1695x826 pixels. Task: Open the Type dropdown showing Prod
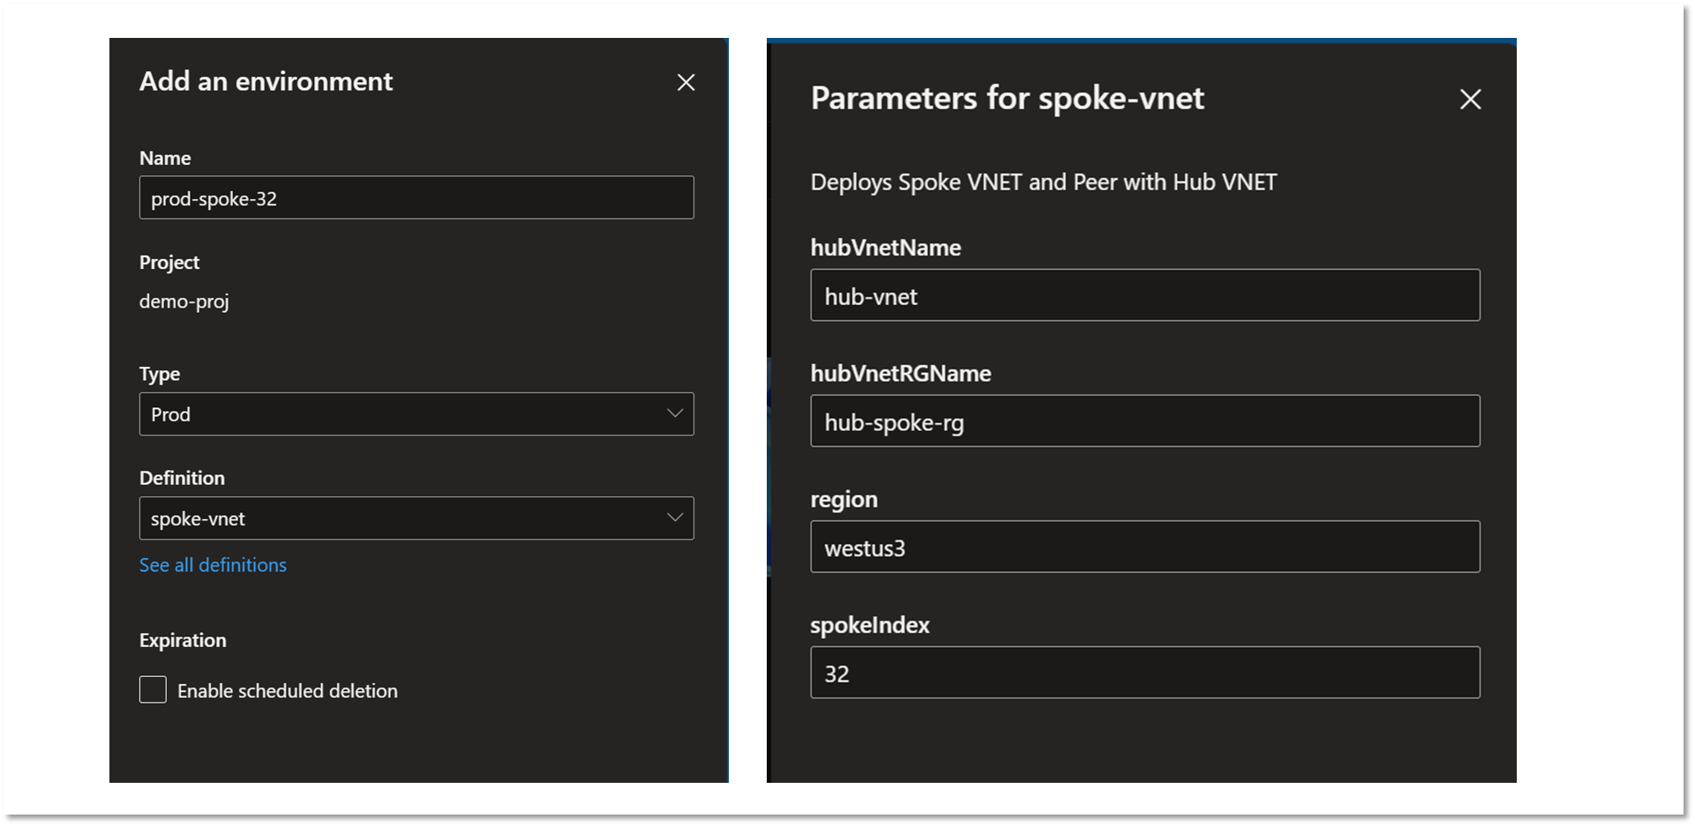416,414
